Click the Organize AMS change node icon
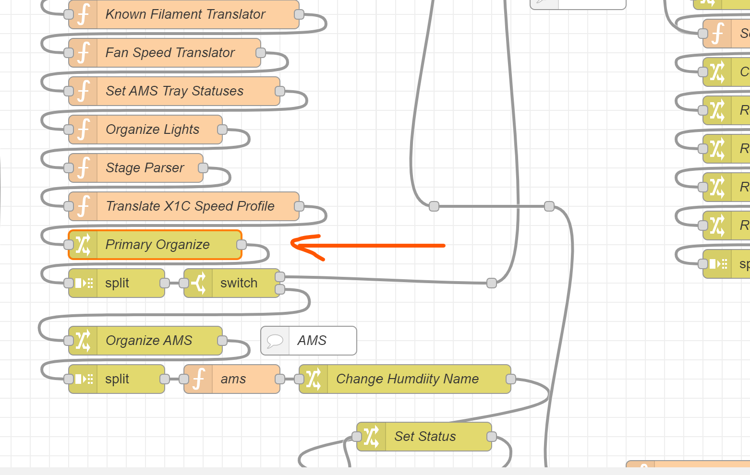 [x=83, y=341]
